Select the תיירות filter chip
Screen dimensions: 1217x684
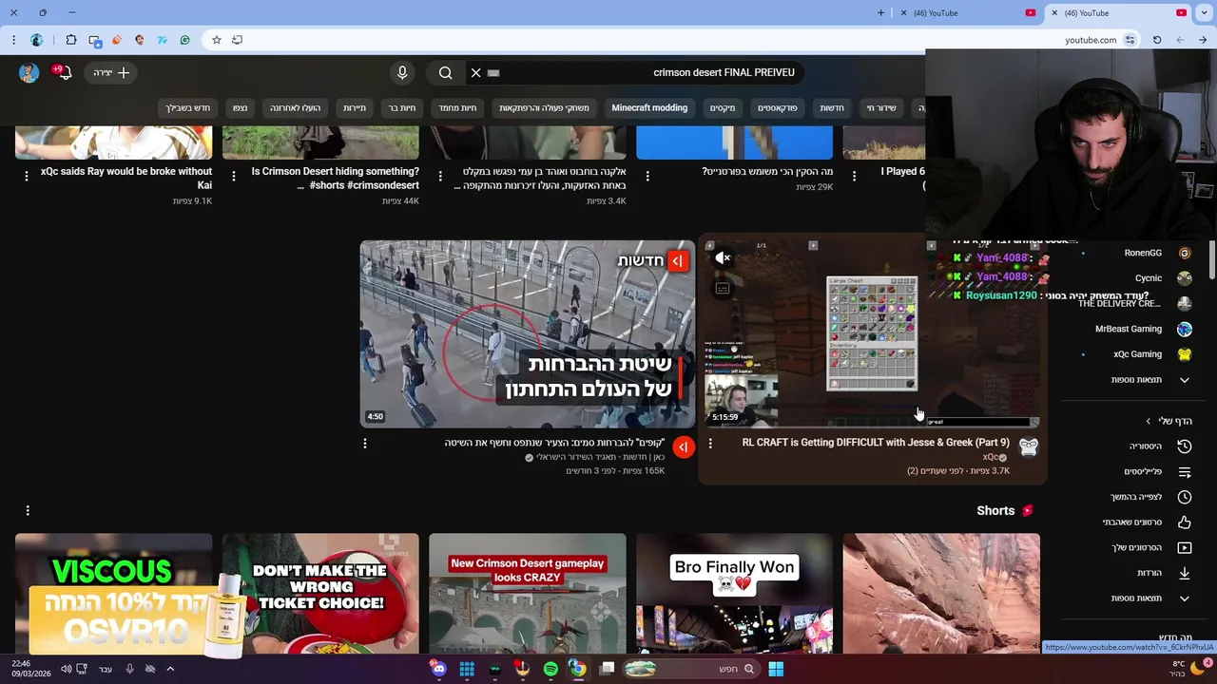(355, 108)
